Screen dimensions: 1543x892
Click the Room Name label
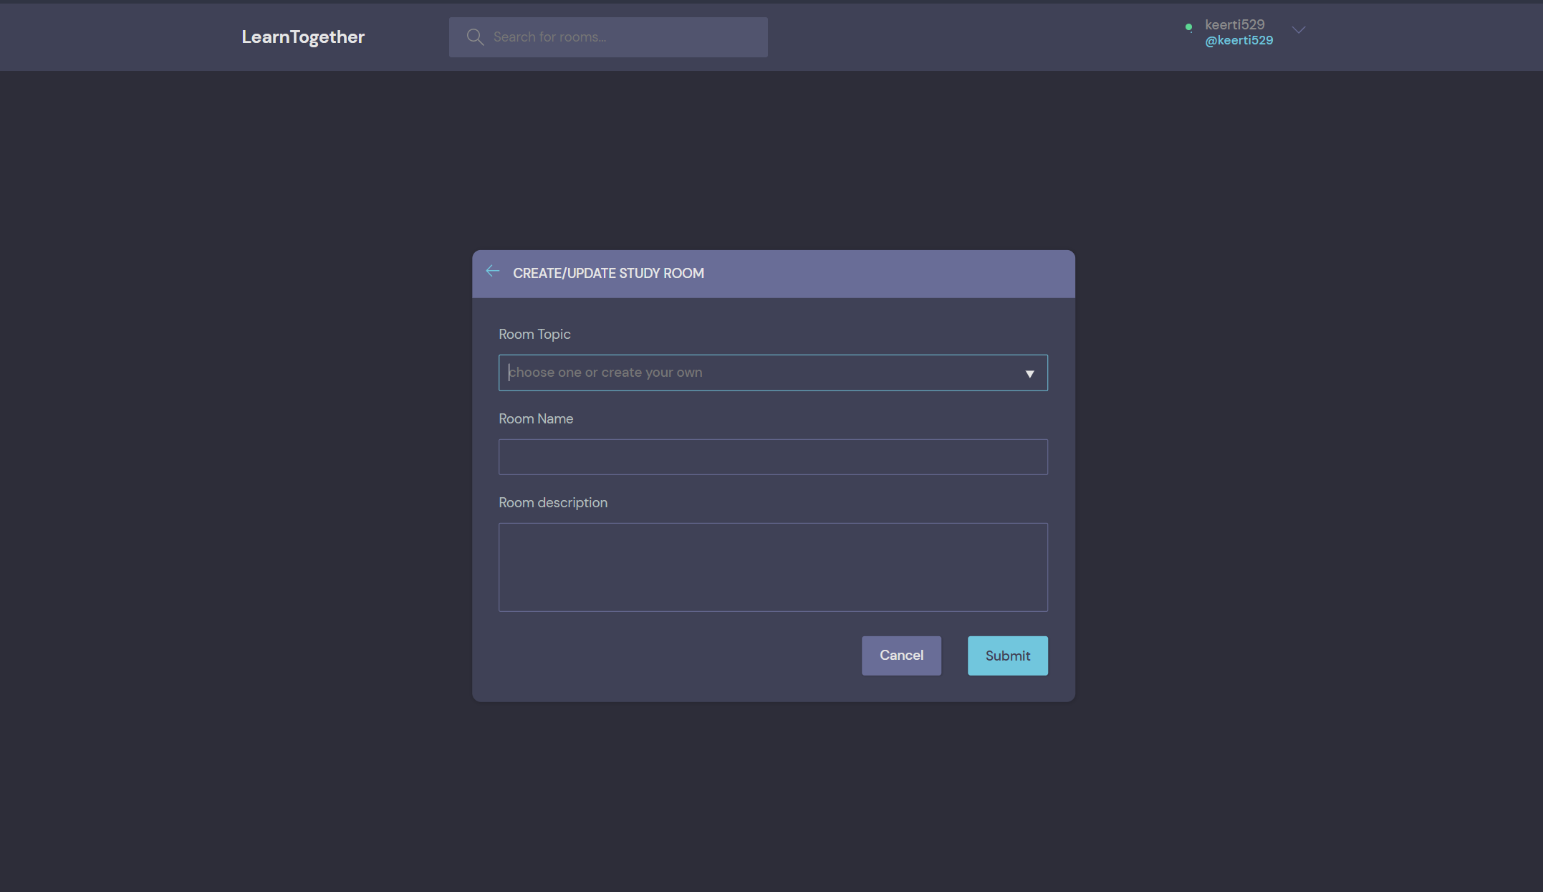(x=536, y=418)
